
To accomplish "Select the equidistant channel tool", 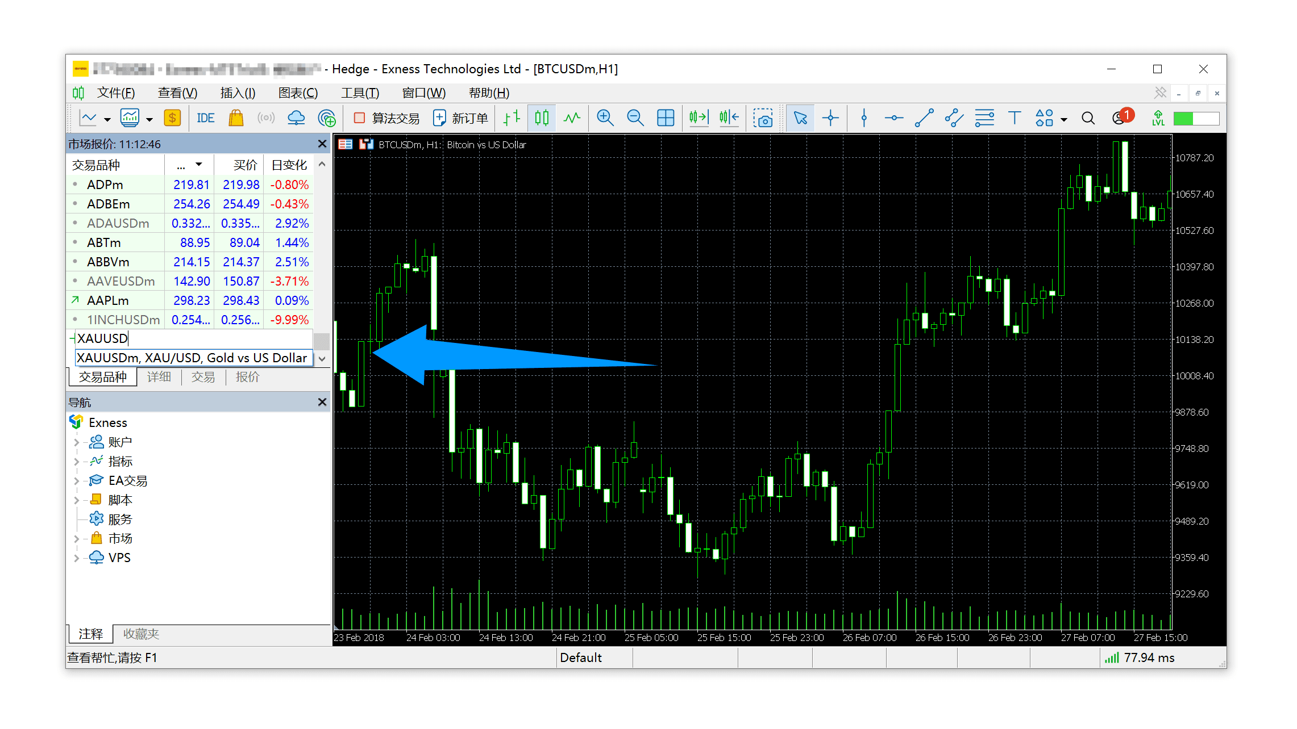I will pyautogui.click(x=954, y=118).
